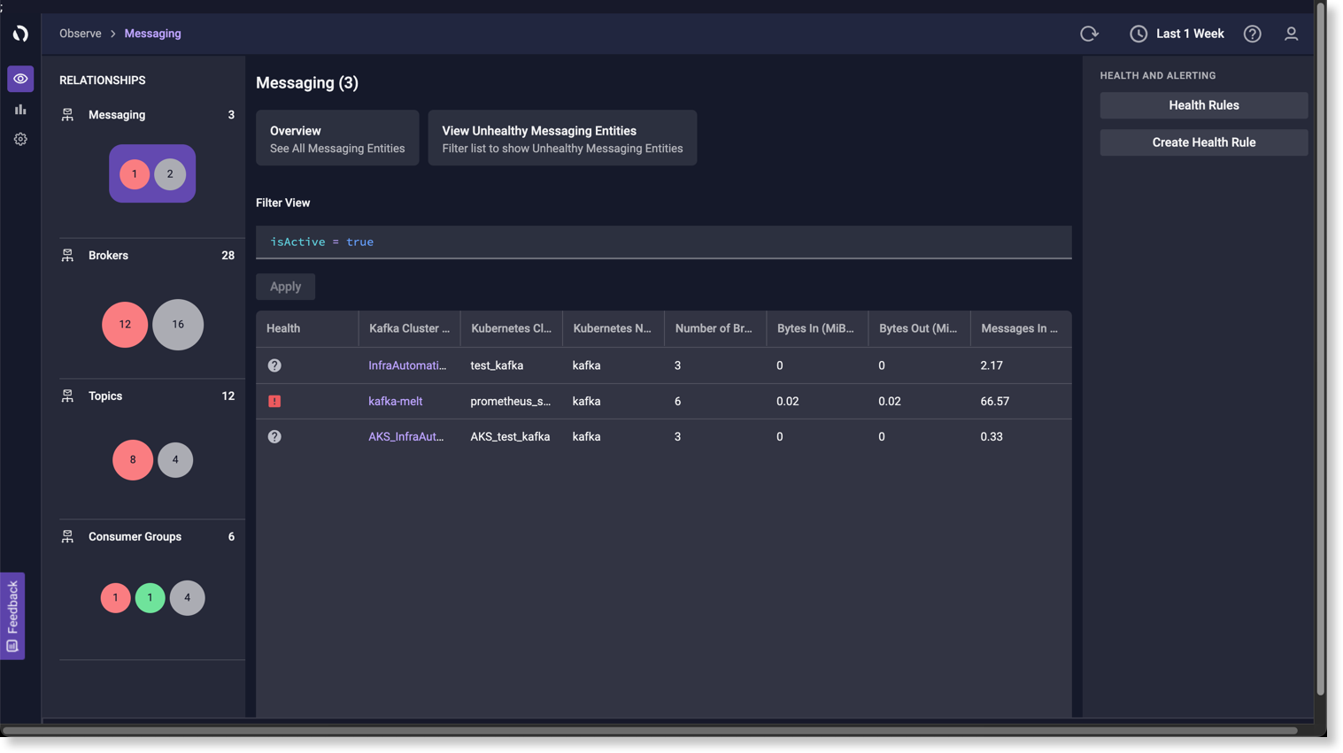1343x753 pixels.
Task: Click the horizontal scrollbar at the bottom
Action: [651, 731]
